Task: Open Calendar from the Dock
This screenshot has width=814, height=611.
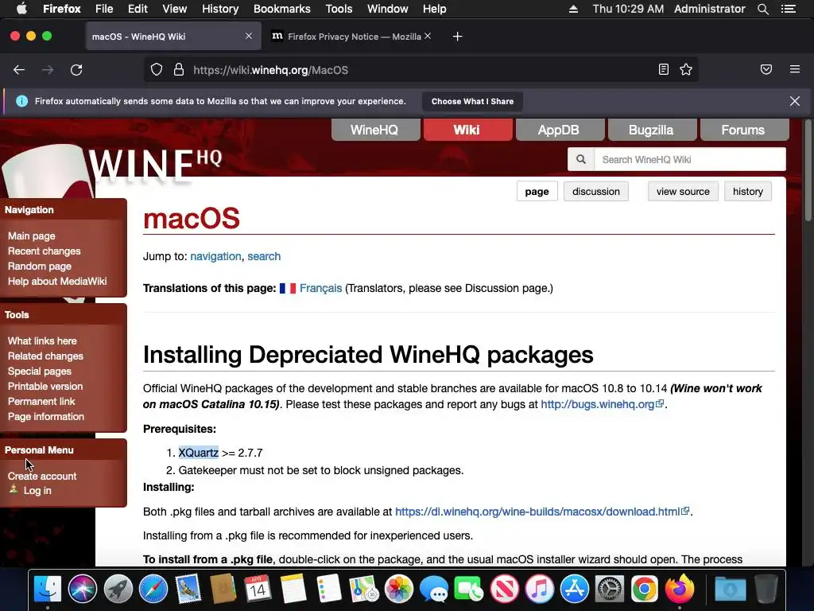Action: (258, 590)
